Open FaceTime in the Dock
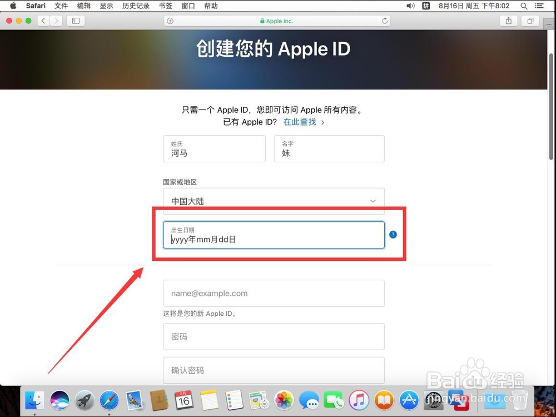 coord(333,401)
